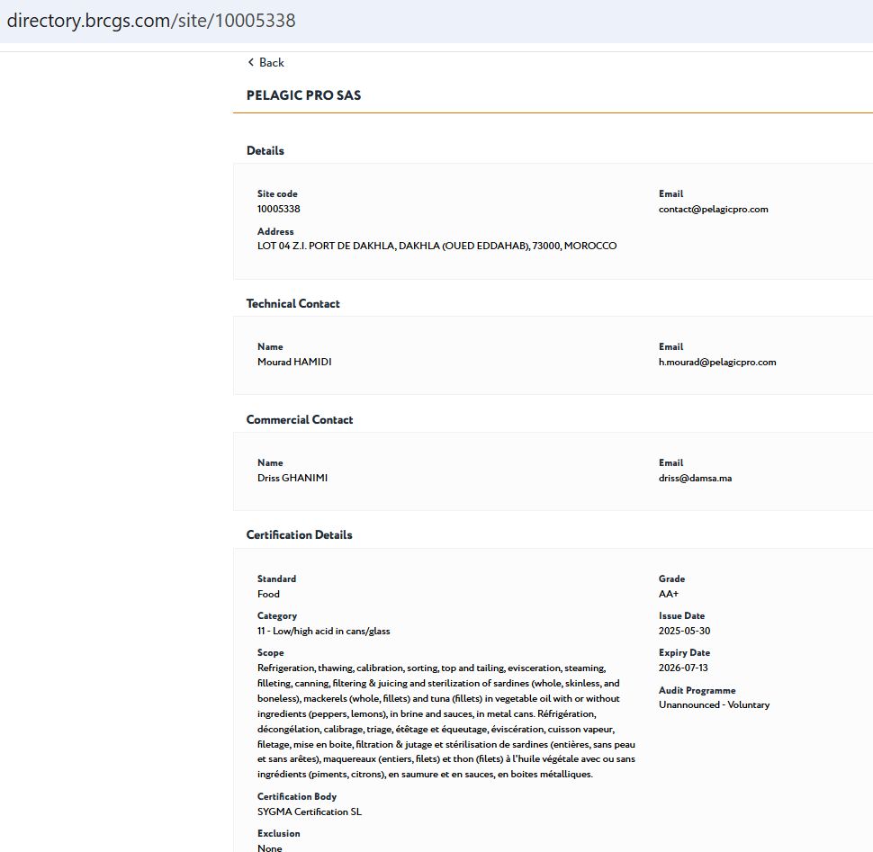Click the driss@damsa.ma email address

click(x=695, y=478)
